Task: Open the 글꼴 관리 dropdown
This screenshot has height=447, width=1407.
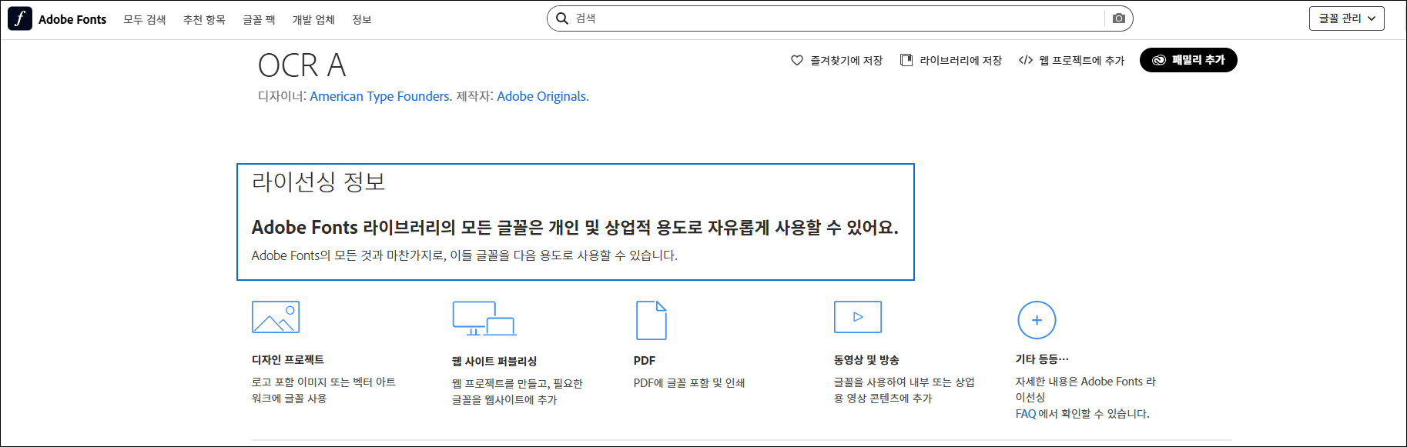Action: click(x=1347, y=18)
